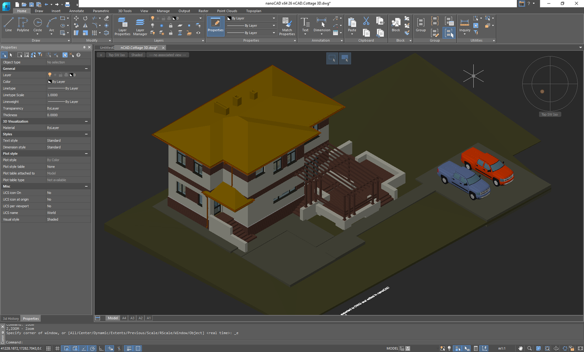This screenshot has width=584, height=352.
Task: Collapse the Misc section
Action: (x=86, y=186)
